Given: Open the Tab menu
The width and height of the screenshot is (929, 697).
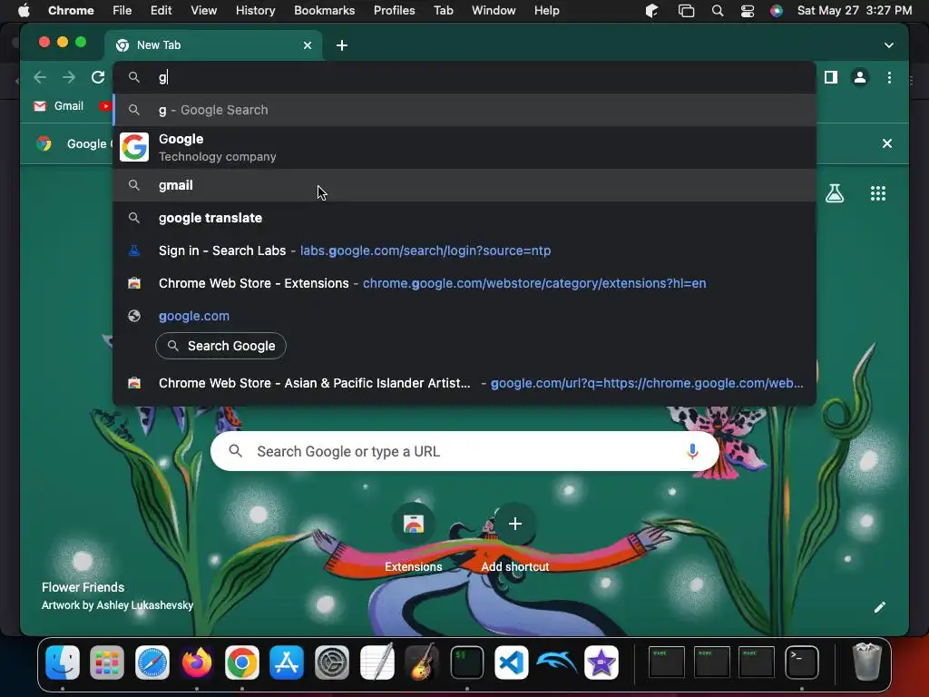Looking at the screenshot, I should (443, 10).
